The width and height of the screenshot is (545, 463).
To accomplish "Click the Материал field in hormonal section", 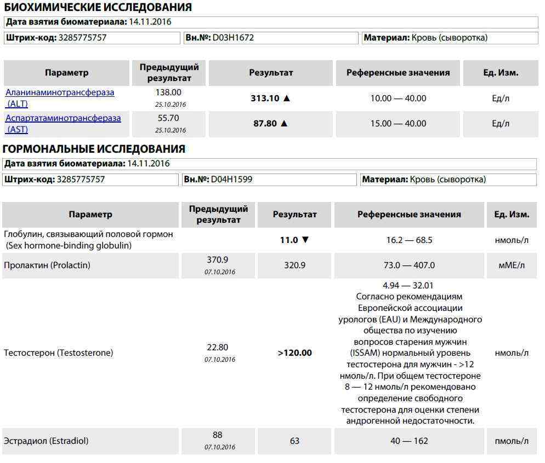I will (449, 180).
